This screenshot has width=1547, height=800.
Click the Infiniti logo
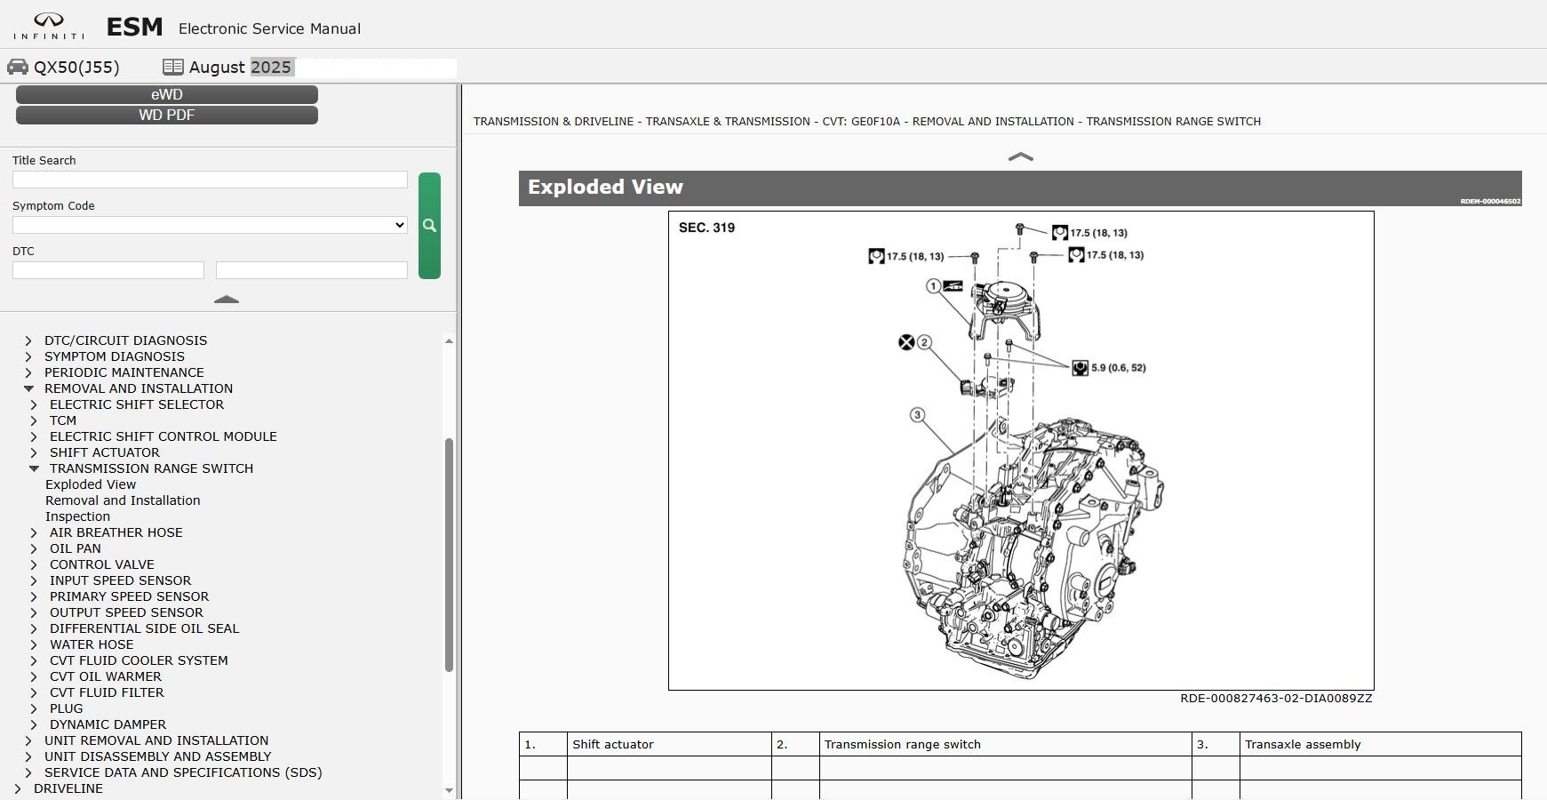49,26
